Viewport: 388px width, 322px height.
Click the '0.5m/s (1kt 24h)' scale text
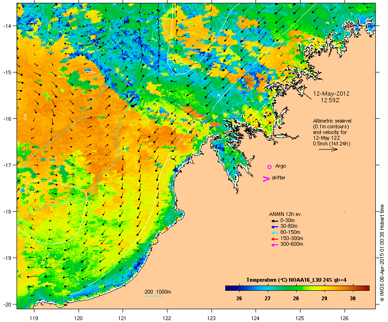[332, 143]
